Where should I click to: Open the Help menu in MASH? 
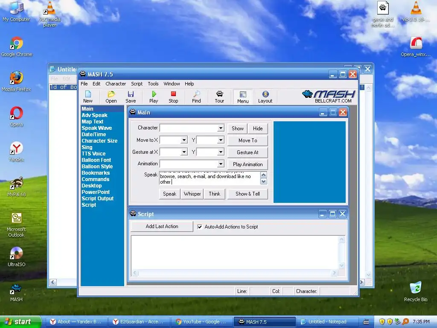(x=189, y=84)
